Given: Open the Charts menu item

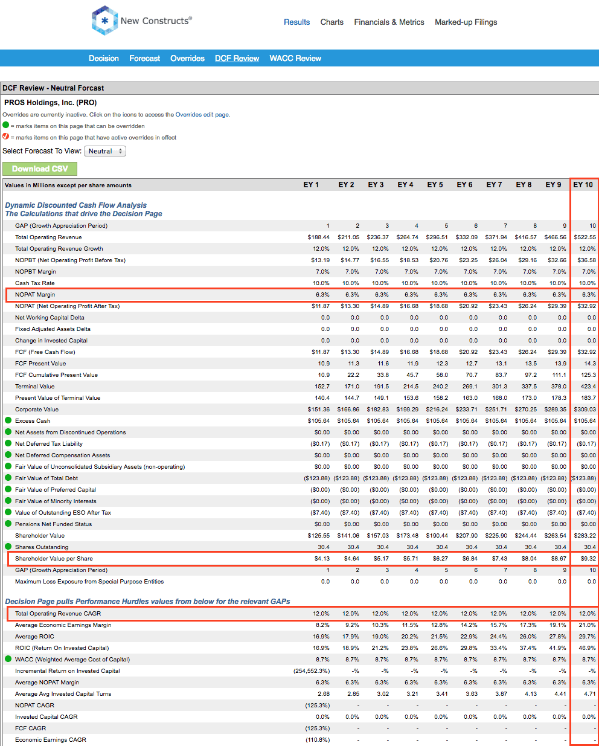Looking at the screenshot, I should pos(332,22).
